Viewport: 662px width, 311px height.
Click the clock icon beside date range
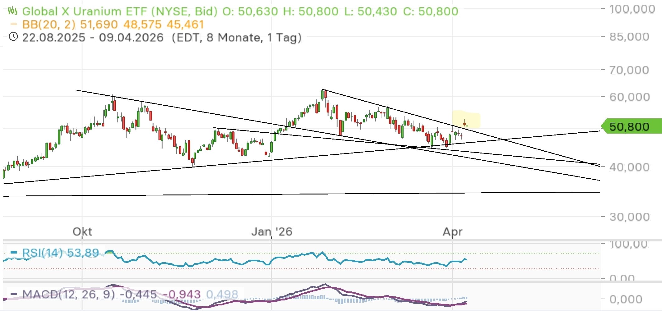pos(13,37)
